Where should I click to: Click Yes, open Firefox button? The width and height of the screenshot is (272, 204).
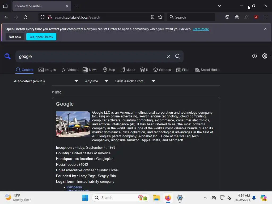tap(41, 37)
